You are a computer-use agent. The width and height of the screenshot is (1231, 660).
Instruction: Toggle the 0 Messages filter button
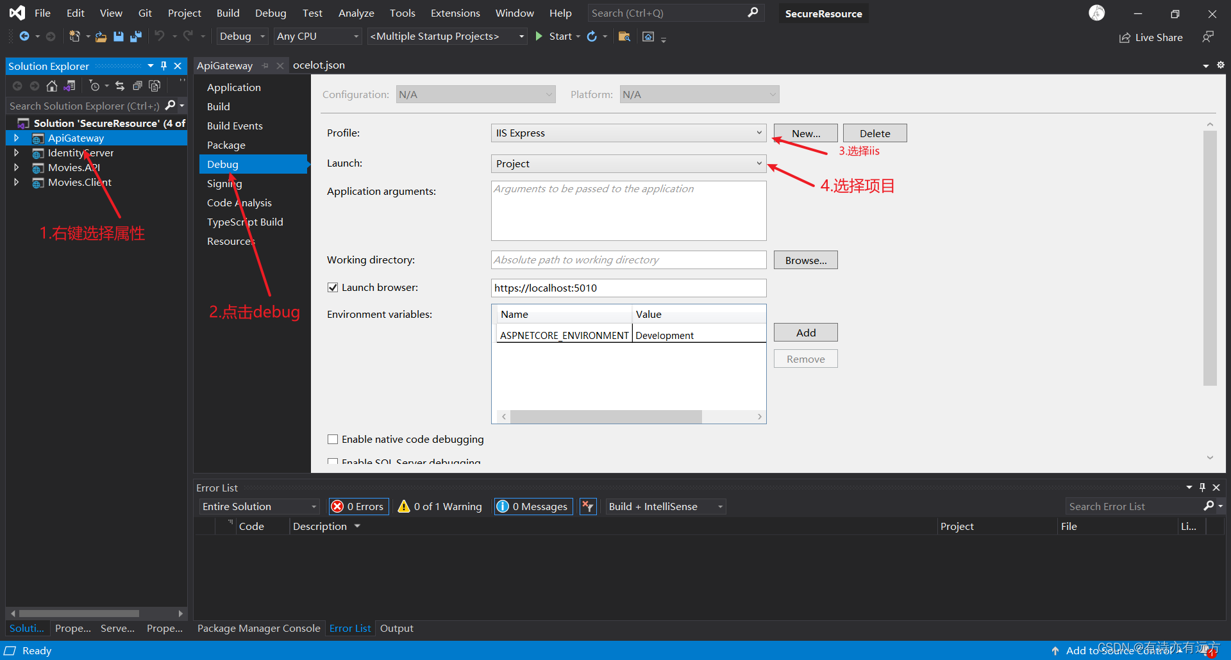pyautogui.click(x=533, y=507)
